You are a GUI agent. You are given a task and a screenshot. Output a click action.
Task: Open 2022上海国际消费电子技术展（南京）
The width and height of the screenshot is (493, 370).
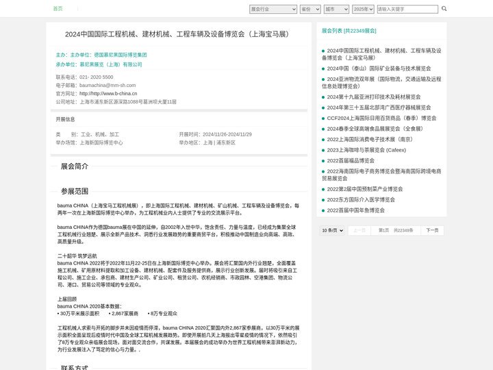coord(371,139)
